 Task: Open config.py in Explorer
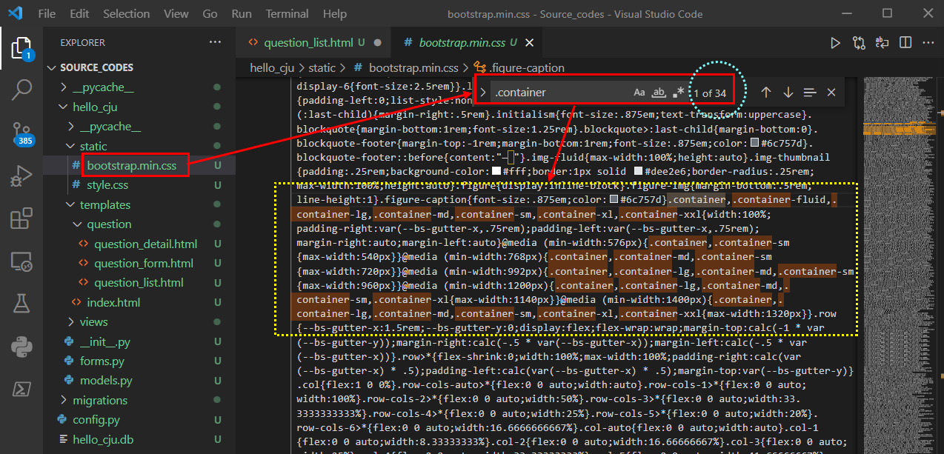pyautogui.click(x=96, y=420)
